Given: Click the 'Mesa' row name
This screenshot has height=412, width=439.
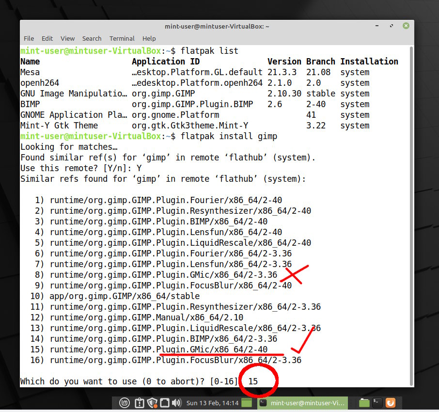Looking at the screenshot, I should tap(30, 72).
